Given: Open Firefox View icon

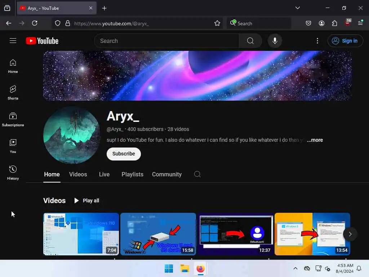Looking at the screenshot, I should (x=7, y=8).
